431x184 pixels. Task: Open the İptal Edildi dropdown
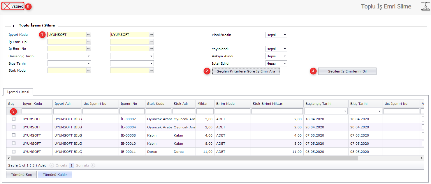point(276,63)
